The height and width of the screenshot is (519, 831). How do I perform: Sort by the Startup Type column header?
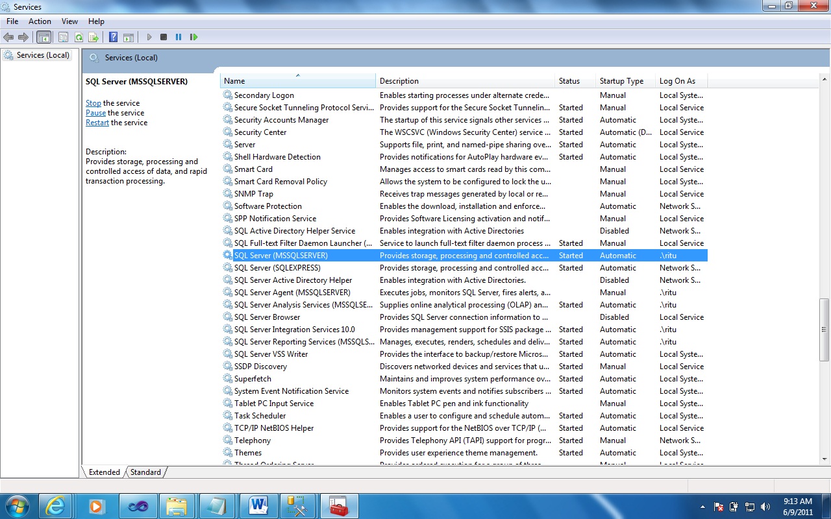626,81
